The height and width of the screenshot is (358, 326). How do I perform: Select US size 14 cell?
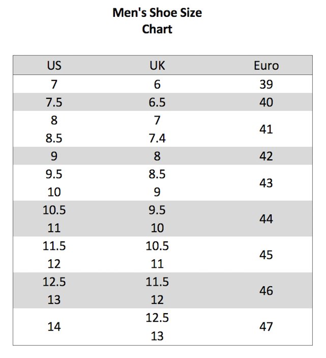(x=54, y=326)
